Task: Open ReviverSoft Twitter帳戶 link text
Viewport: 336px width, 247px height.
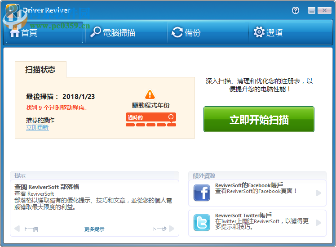Action: (243, 215)
